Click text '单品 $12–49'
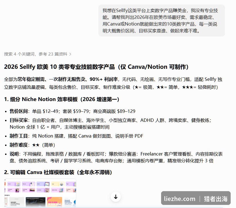 click(x=45, y=111)
